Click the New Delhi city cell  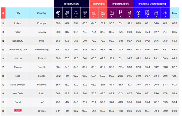[18, 94]
